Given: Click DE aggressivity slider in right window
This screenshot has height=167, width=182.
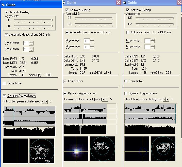Looking at the screenshot, I should click(x=155, y=18).
